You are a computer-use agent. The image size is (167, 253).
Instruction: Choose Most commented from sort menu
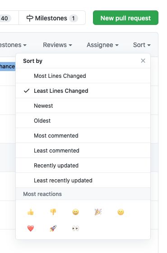pos(83,135)
